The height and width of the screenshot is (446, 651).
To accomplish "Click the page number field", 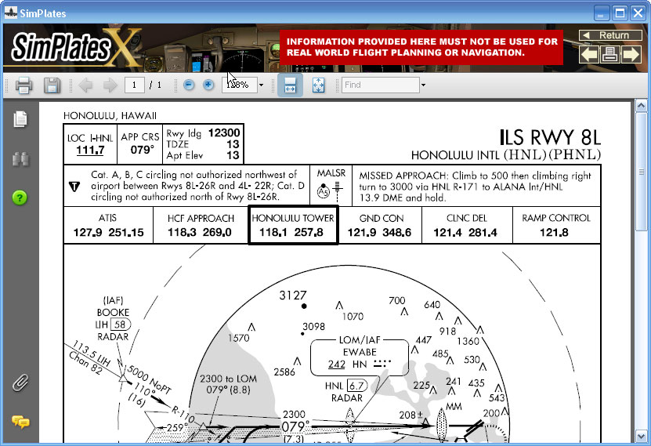I will point(135,85).
